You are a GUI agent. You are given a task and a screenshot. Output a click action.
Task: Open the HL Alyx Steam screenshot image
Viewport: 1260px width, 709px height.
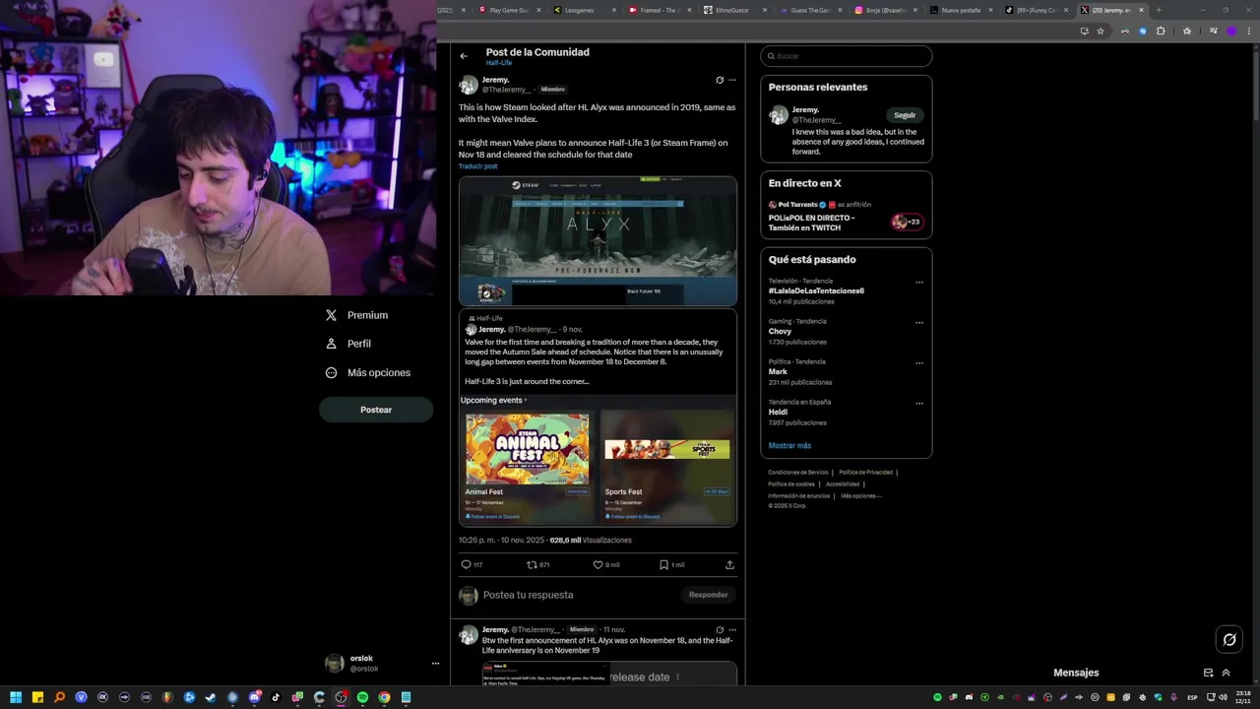click(598, 241)
